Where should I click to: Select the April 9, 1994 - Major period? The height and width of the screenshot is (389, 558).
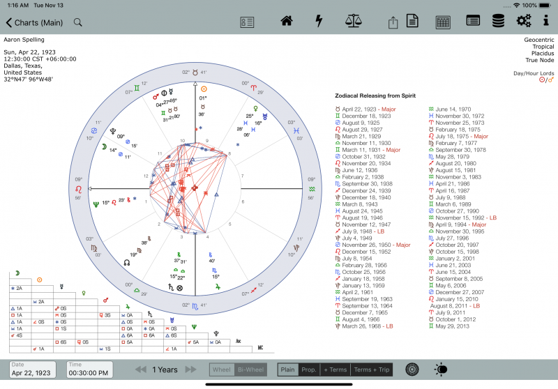[457, 224]
